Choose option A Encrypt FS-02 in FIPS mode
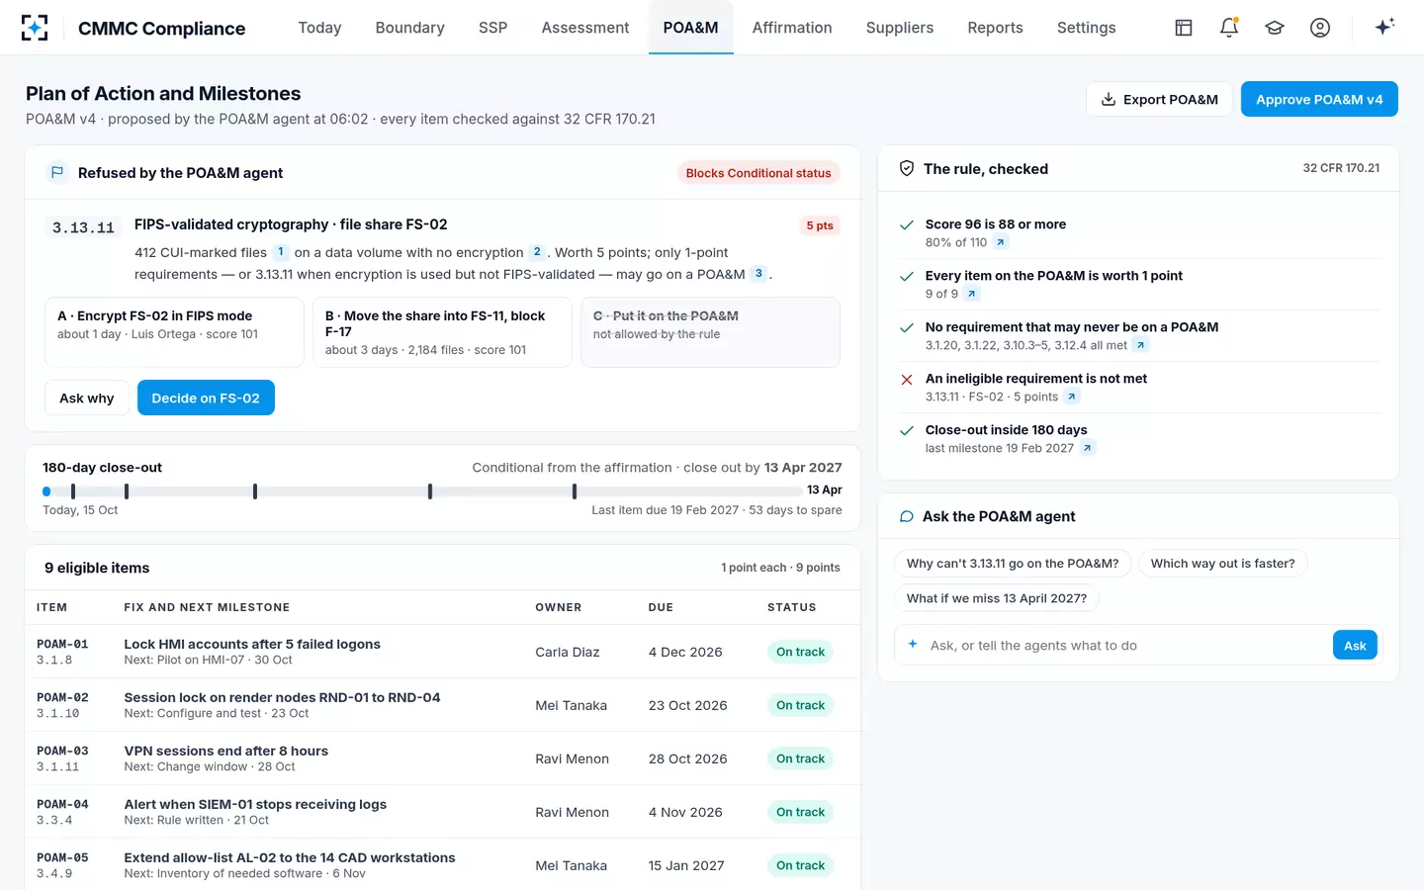 [174, 332]
